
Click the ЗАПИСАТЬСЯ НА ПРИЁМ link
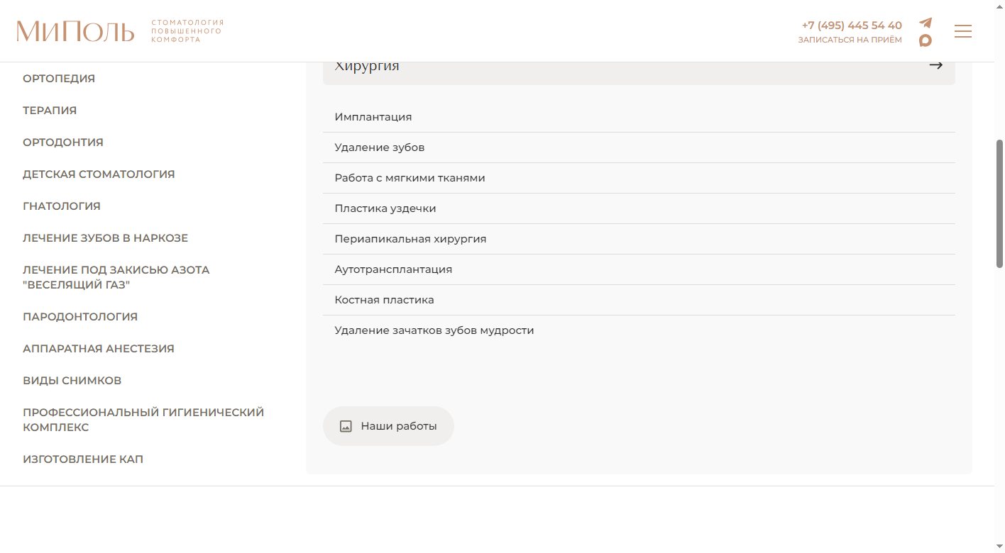850,40
